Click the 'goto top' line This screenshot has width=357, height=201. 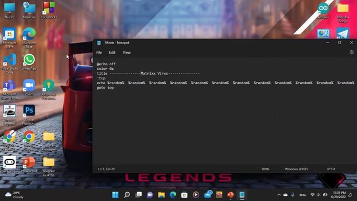pyautogui.click(x=105, y=88)
